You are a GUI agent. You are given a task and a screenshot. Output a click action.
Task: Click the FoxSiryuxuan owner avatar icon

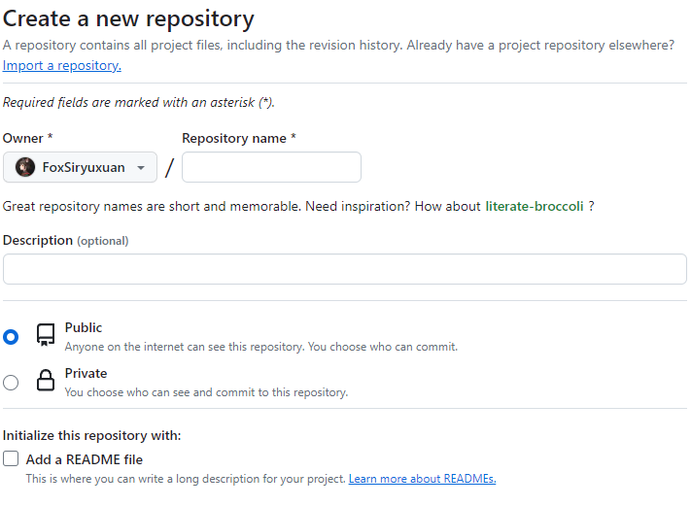[25, 167]
